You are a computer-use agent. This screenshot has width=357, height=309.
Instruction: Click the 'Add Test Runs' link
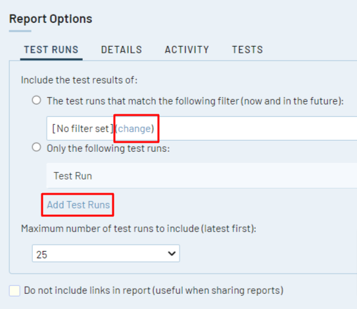pyautogui.click(x=78, y=204)
